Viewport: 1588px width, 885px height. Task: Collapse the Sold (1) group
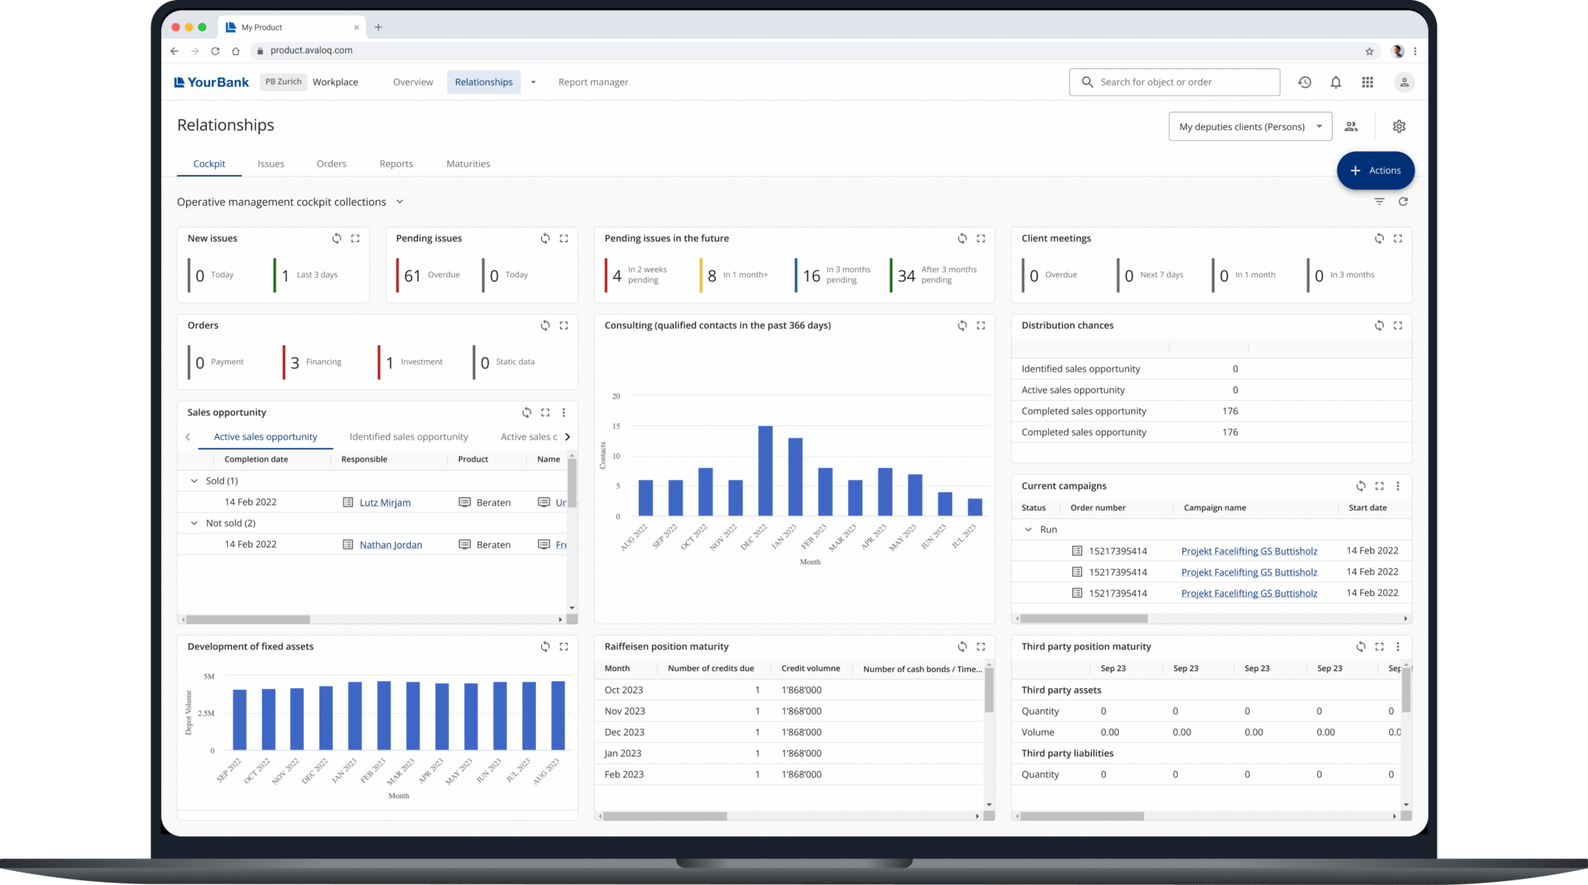coord(194,481)
